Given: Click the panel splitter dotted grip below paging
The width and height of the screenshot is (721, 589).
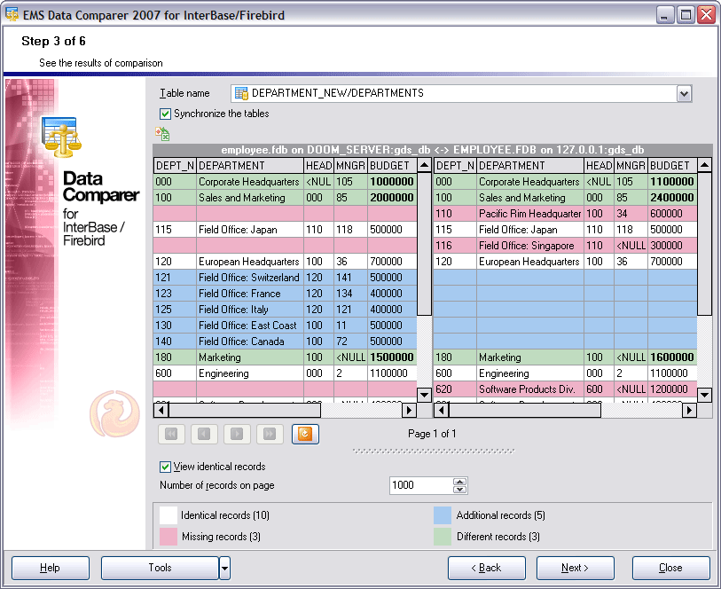Looking at the screenshot, I should tap(434, 451).
